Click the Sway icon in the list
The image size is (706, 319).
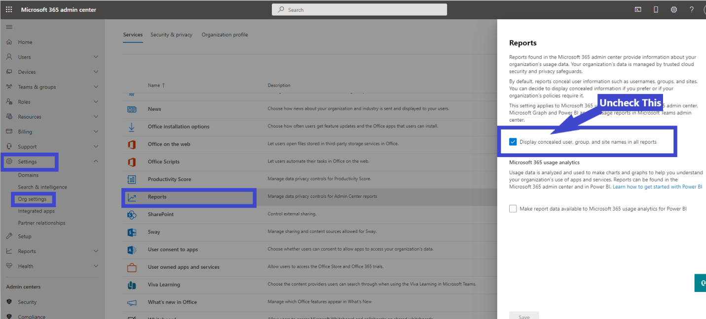pos(132,232)
